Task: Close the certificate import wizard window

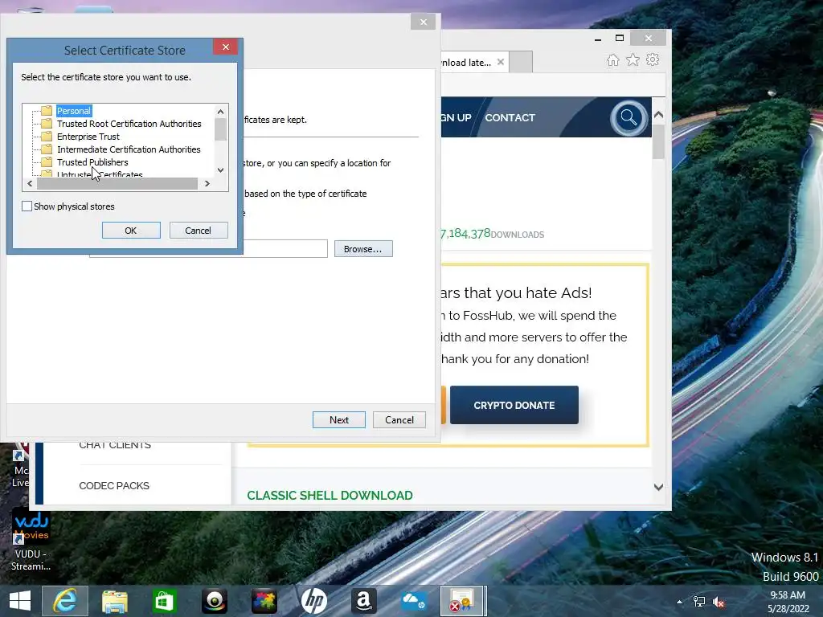Action: pos(423,22)
